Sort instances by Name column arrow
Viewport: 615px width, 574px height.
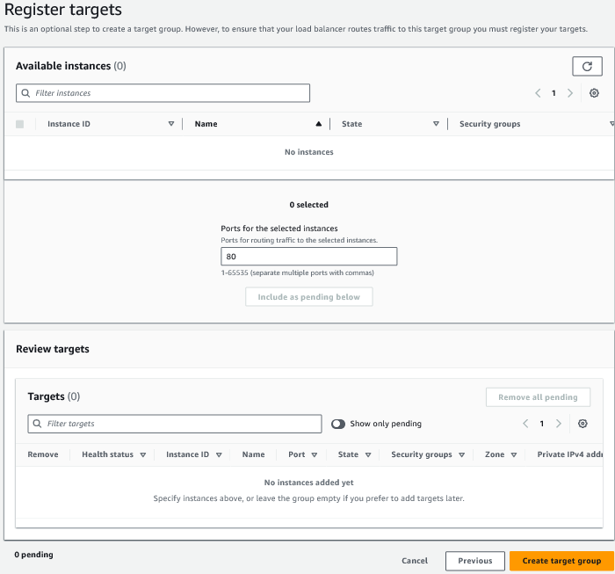click(318, 124)
